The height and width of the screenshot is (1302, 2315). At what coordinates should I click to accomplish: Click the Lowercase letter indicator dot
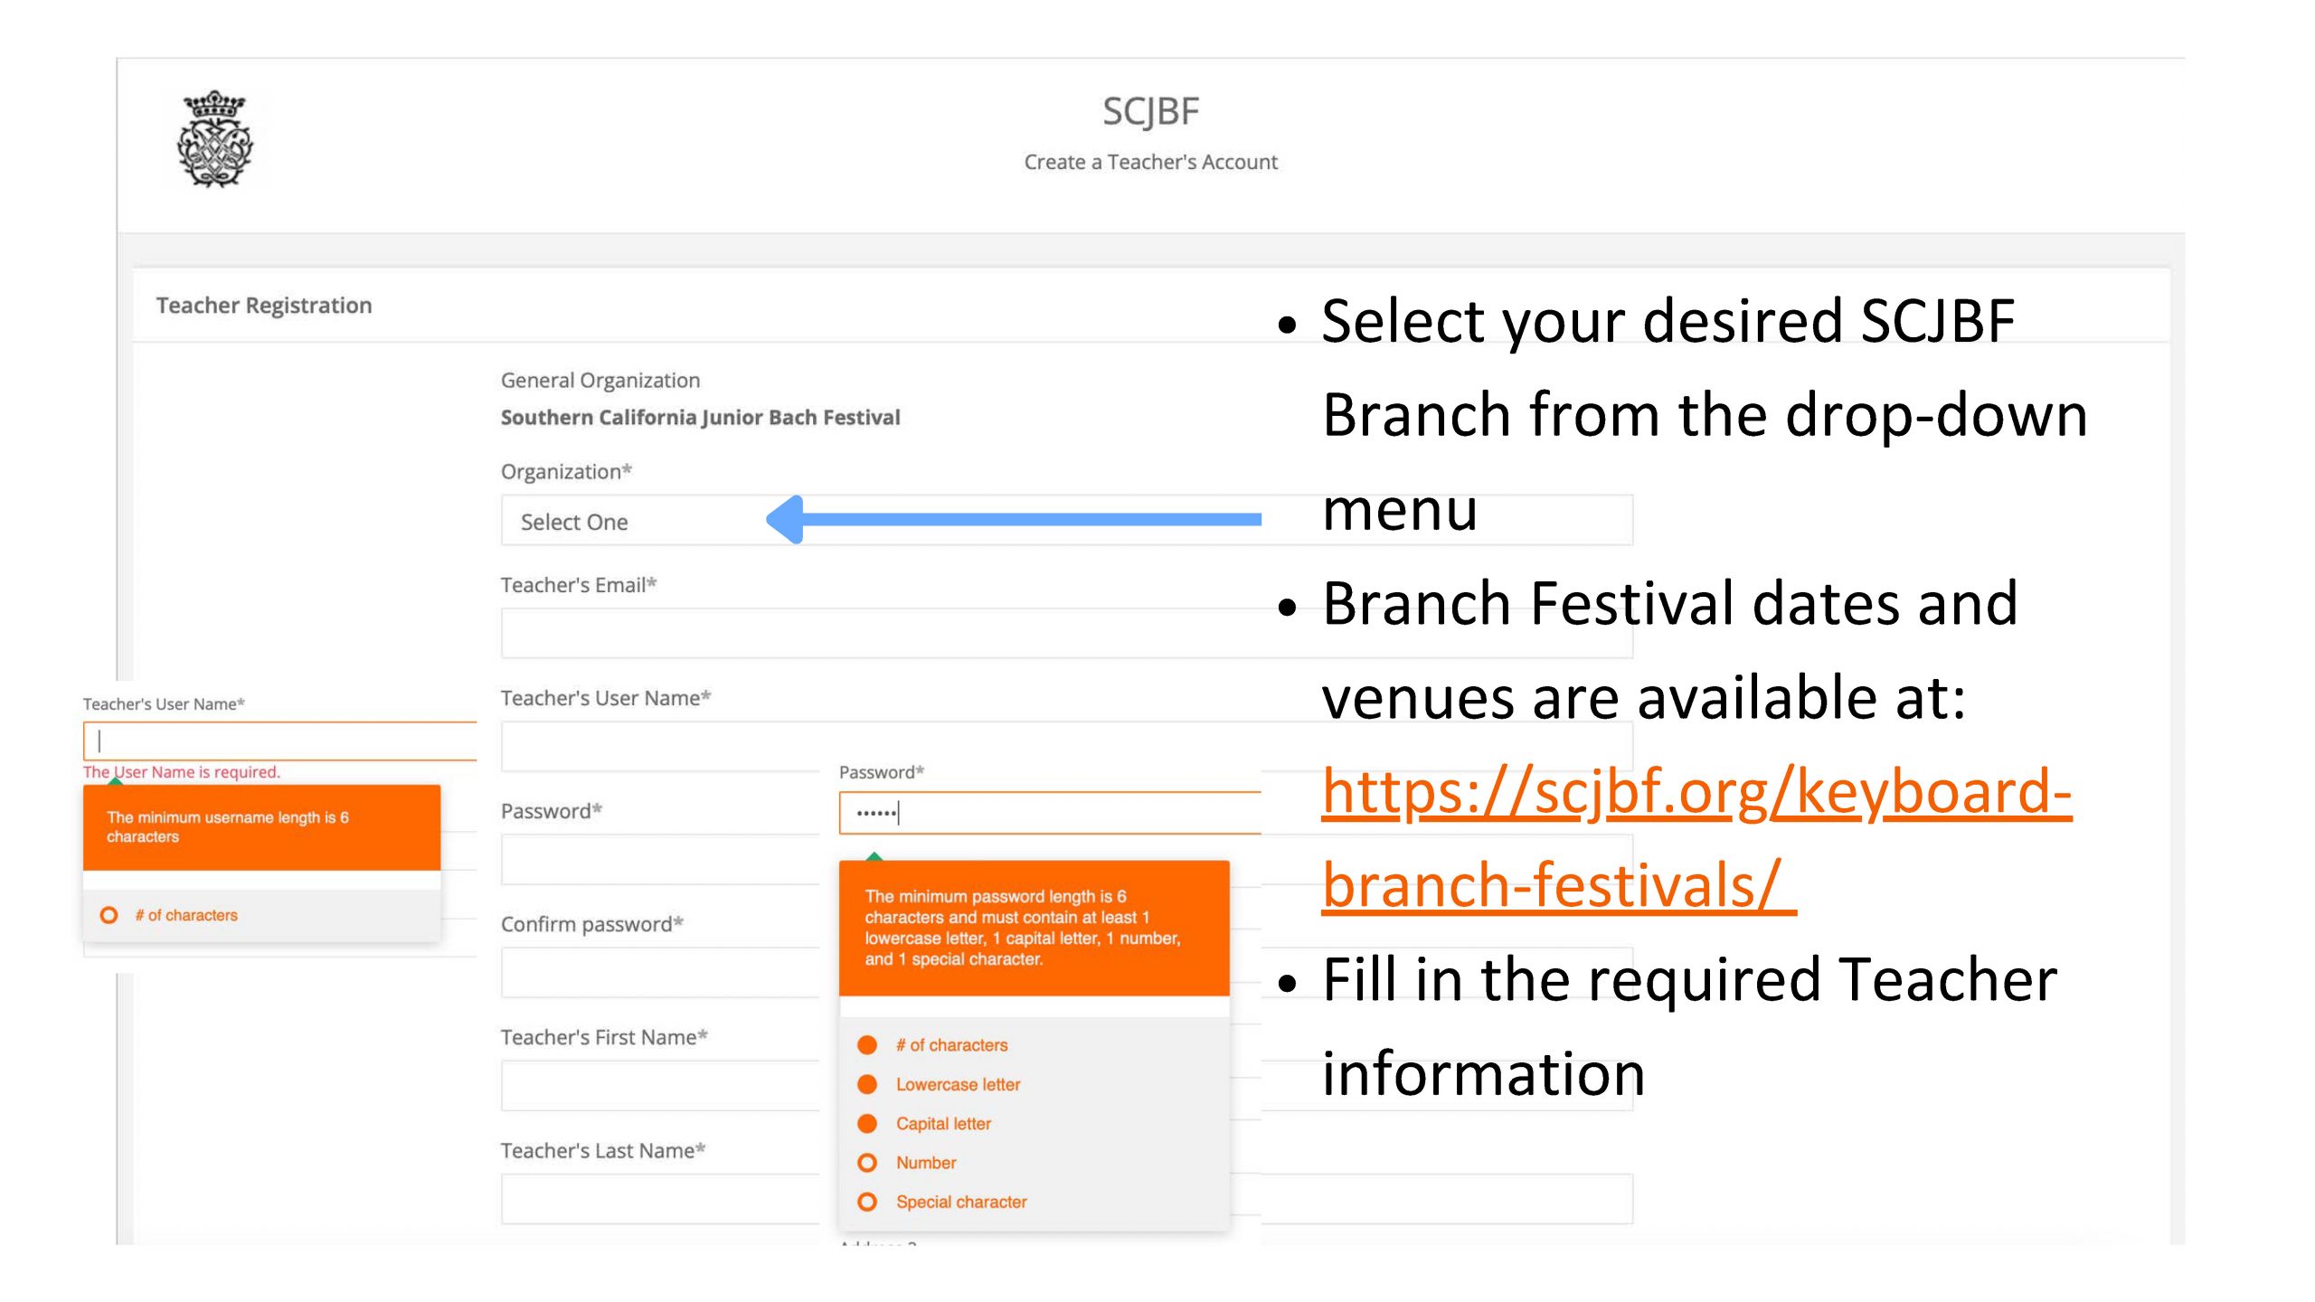point(867,1084)
